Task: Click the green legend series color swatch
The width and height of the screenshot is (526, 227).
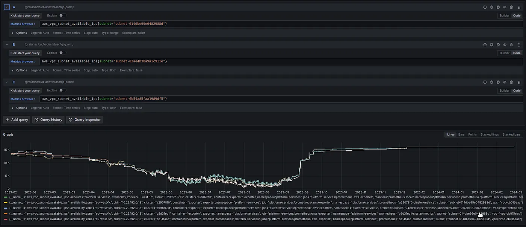Action: [5, 197]
